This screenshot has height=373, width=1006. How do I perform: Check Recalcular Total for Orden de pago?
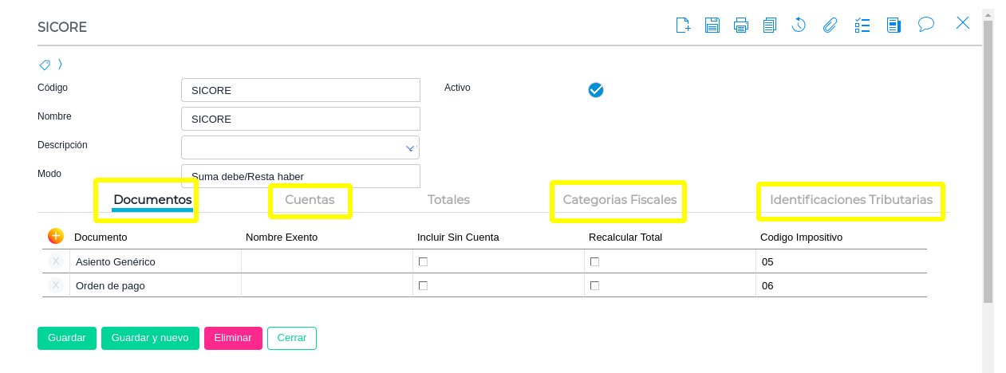(594, 285)
